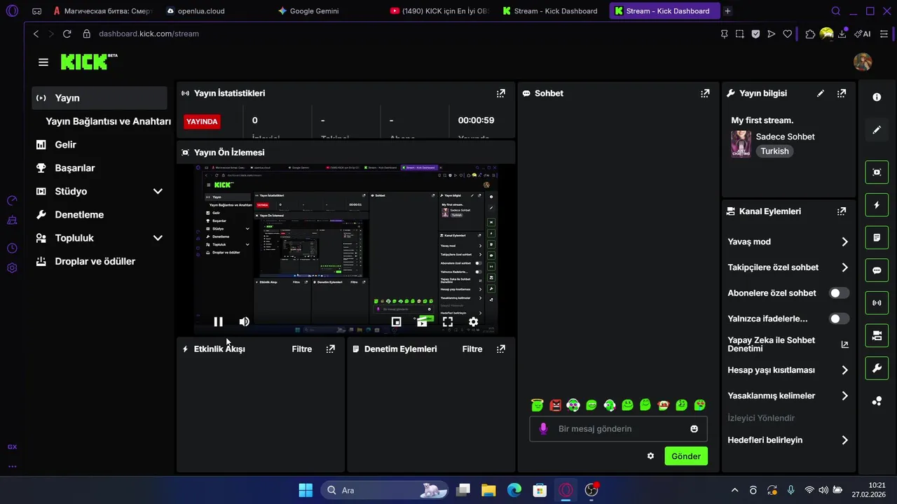Viewport: 897px width, 504px height.
Task: Open emoji picker in message box
Action: pyautogui.click(x=694, y=428)
